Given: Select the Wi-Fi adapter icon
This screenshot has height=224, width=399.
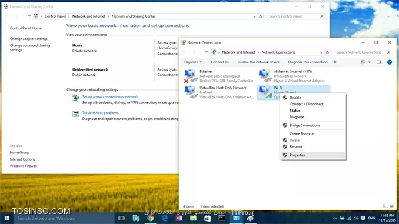Looking at the screenshot, I should point(265,92).
